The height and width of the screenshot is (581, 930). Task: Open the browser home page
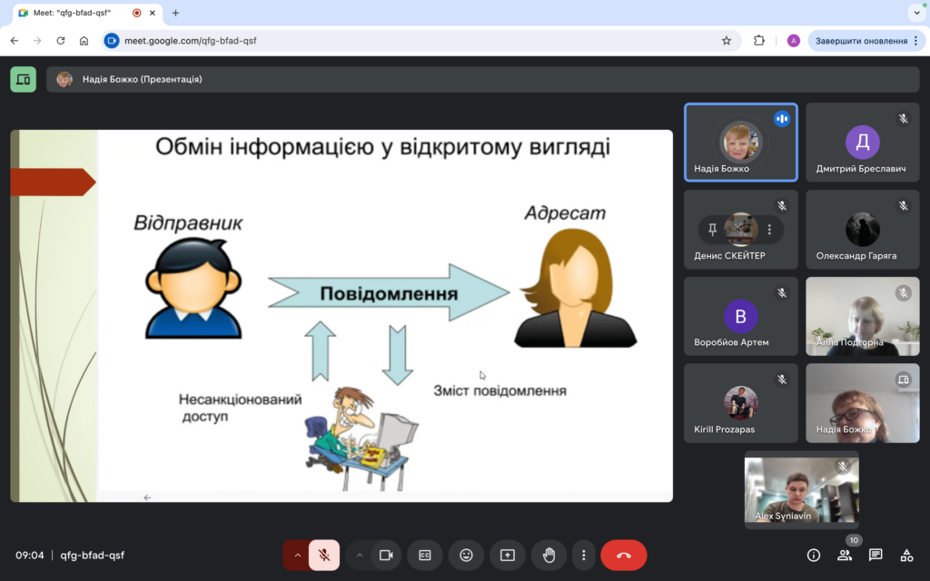coord(84,41)
